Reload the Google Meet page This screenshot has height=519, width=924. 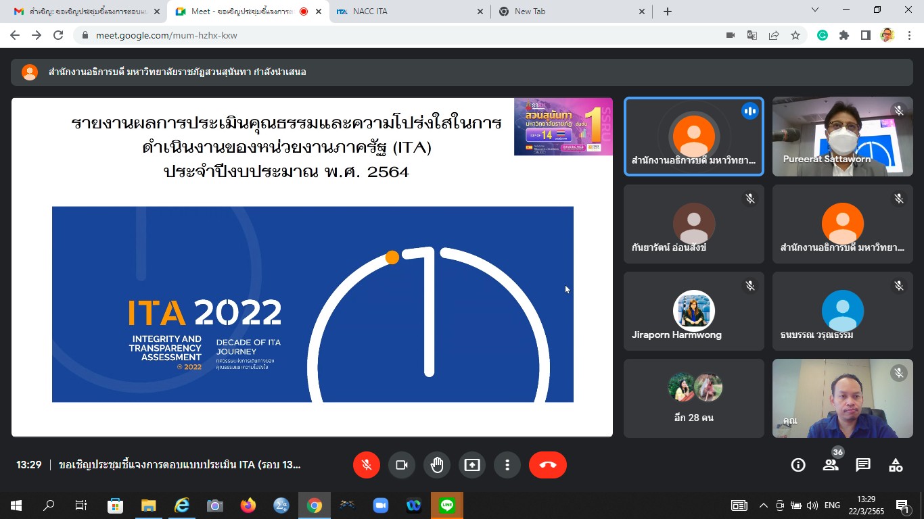pos(58,35)
